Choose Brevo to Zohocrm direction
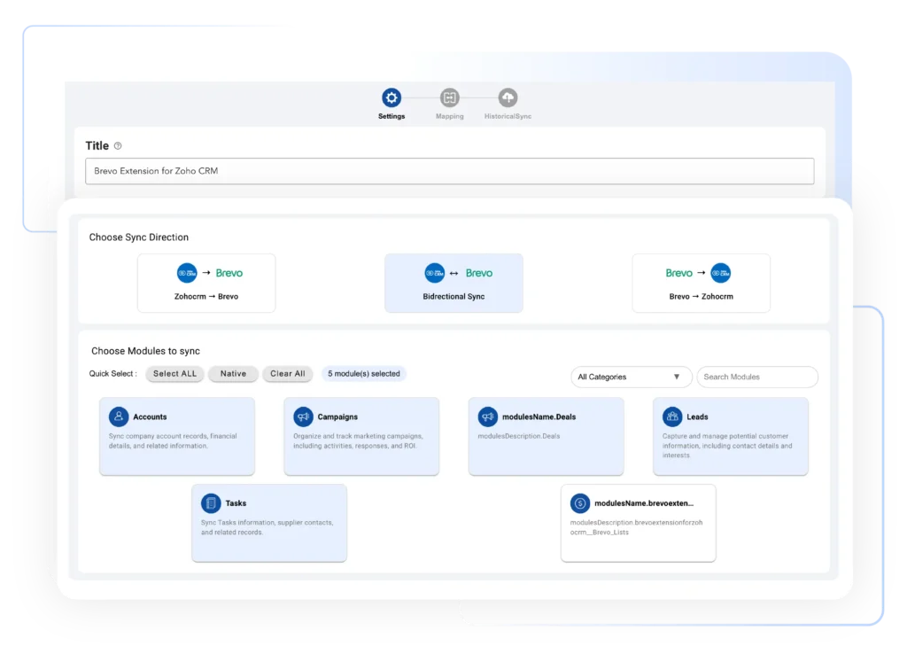907x654 pixels. [x=701, y=282]
